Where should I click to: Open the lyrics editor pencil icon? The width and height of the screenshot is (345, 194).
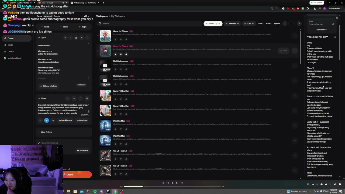[x=76, y=38]
